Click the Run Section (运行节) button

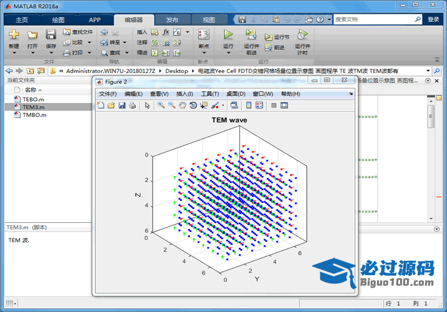(x=277, y=37)
